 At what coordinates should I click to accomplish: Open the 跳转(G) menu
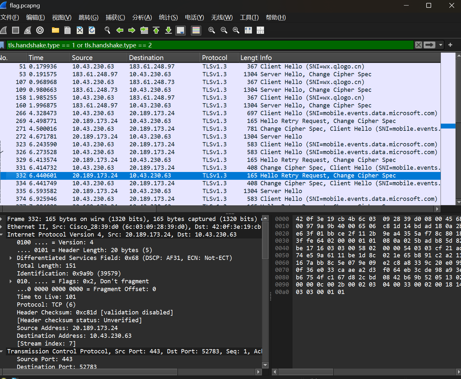coord(88,18)
